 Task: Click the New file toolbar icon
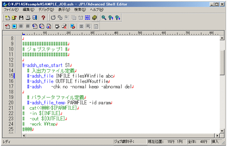(7, 18)
